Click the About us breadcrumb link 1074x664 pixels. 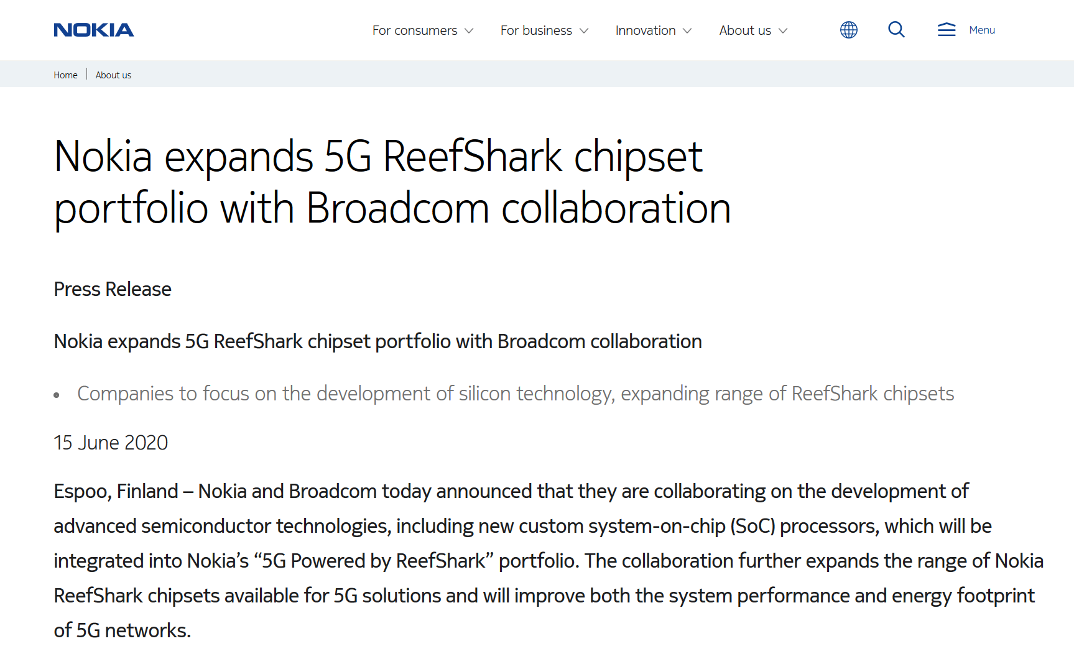tap(113, 75)
